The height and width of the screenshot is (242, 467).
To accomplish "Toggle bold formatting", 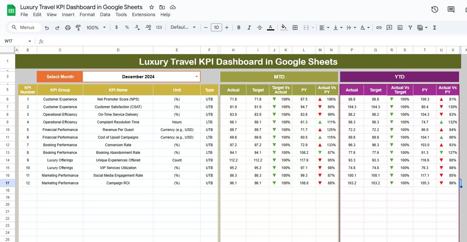I will [239, 27].
